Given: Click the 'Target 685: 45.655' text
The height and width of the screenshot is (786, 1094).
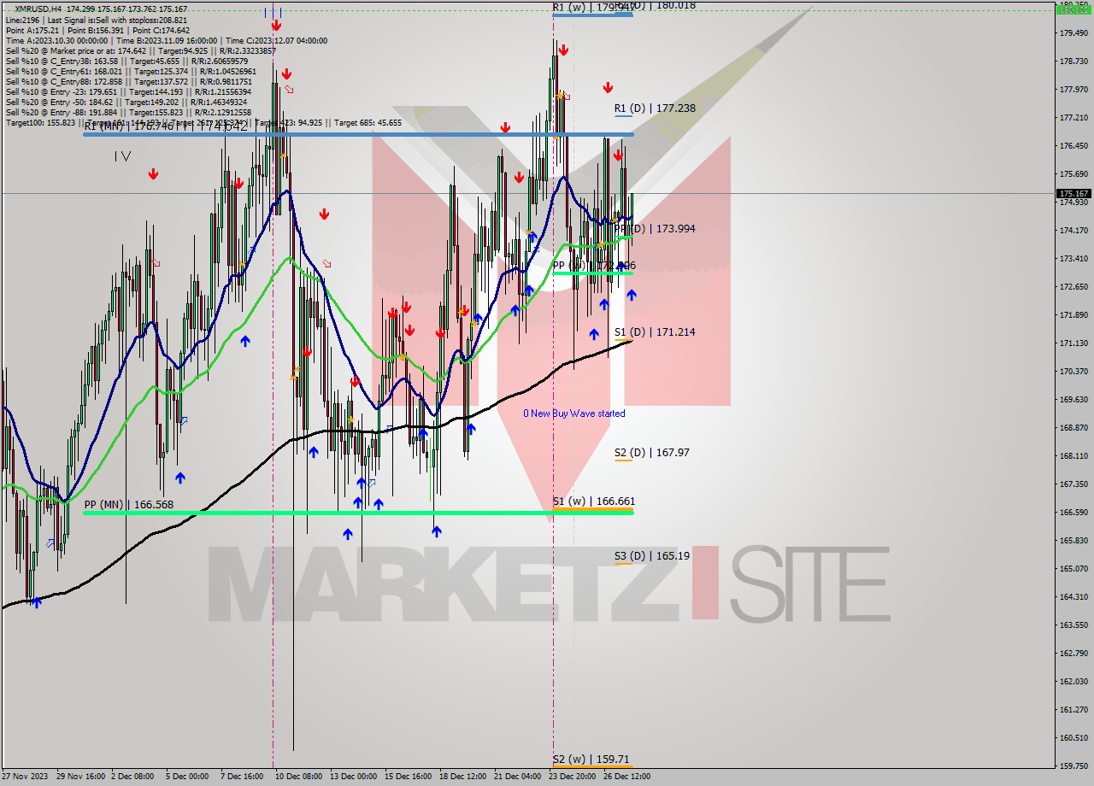Looking at the screenshot, I should click(368, 122).
